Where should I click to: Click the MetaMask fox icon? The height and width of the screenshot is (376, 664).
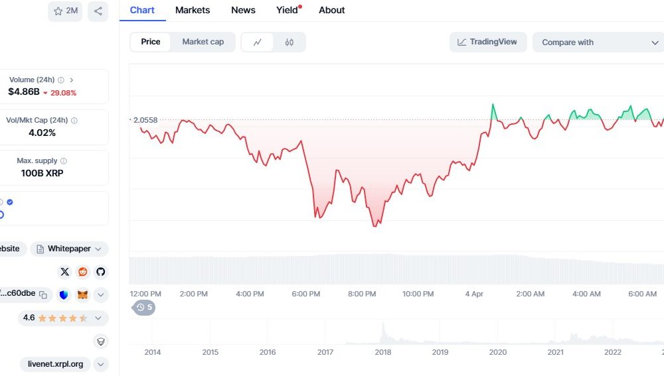[x=82, y=295]
